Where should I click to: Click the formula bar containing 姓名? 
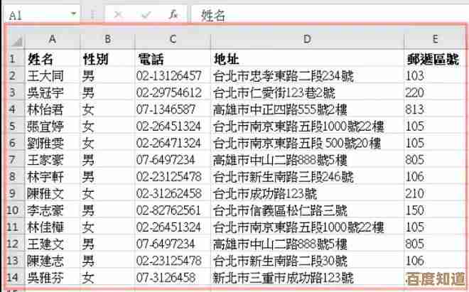pyautogui.click(x=327, y=13)
